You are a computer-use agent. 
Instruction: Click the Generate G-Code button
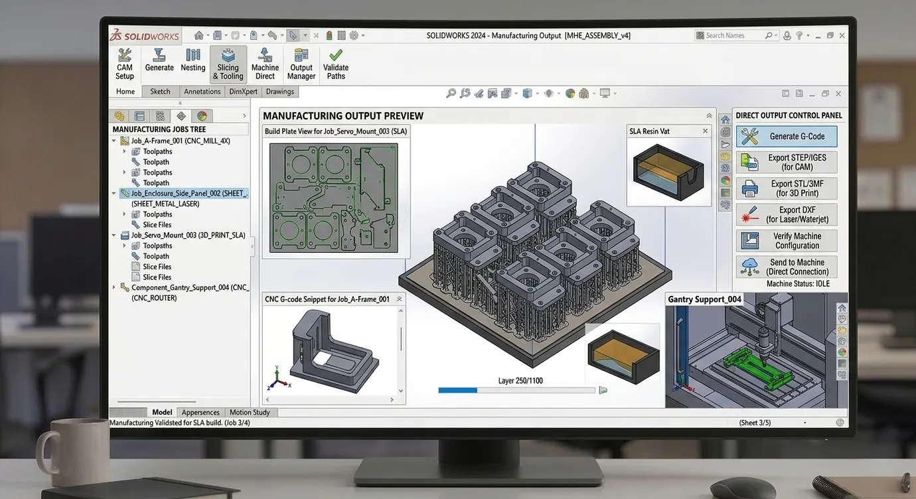[x=787, y=137]
